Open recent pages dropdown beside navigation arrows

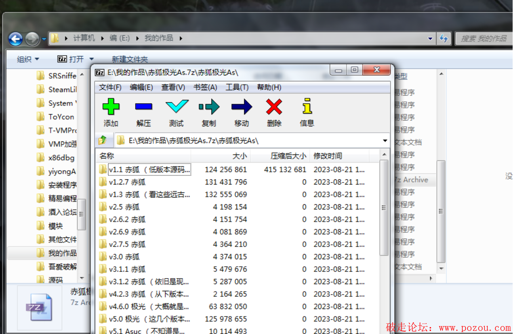pos(44,39)
